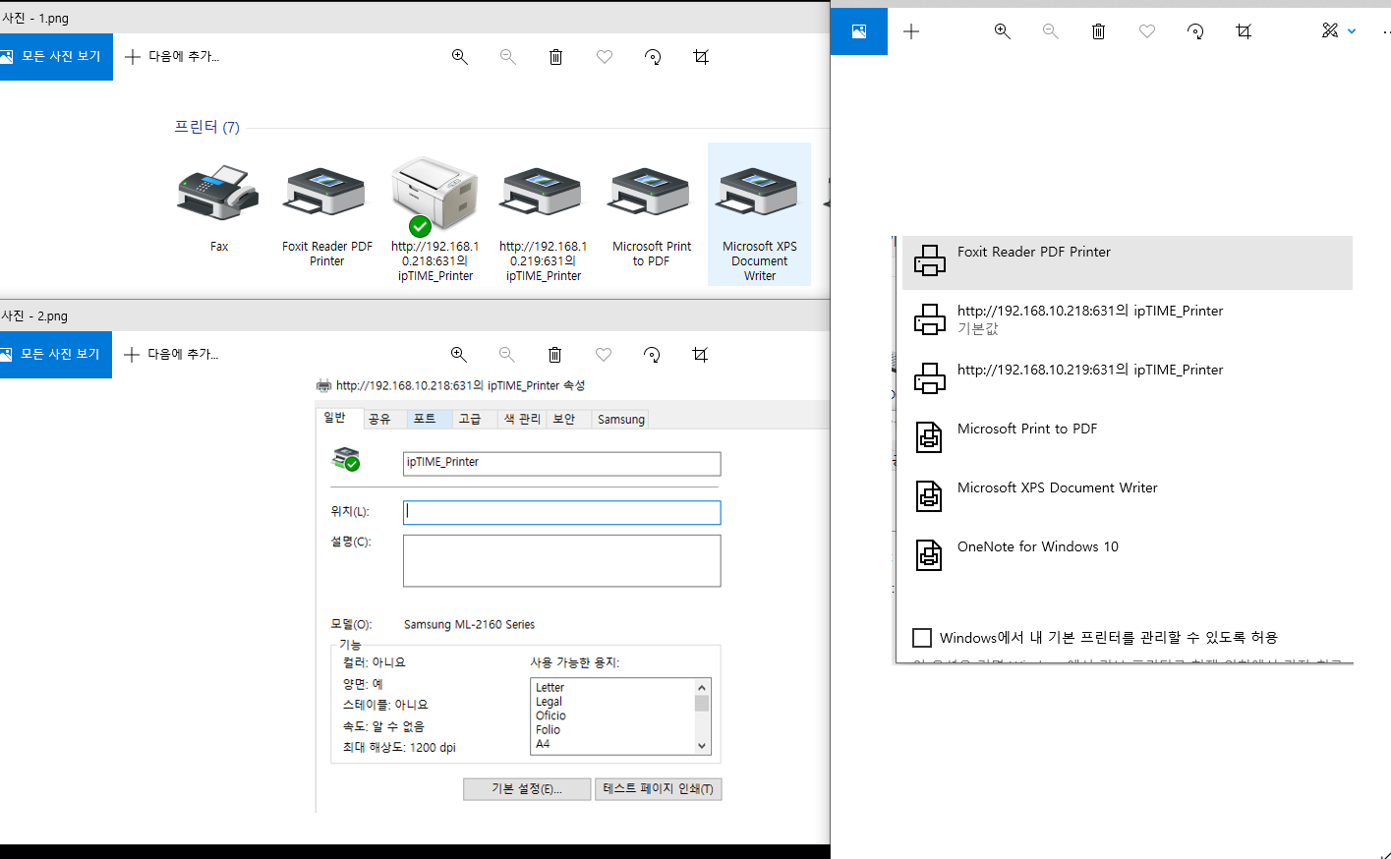The image size is (1391, 859).
Task: Click the up arrow of the paper list scrollbar
Action: pyautogui.click(x=702, y=687)
